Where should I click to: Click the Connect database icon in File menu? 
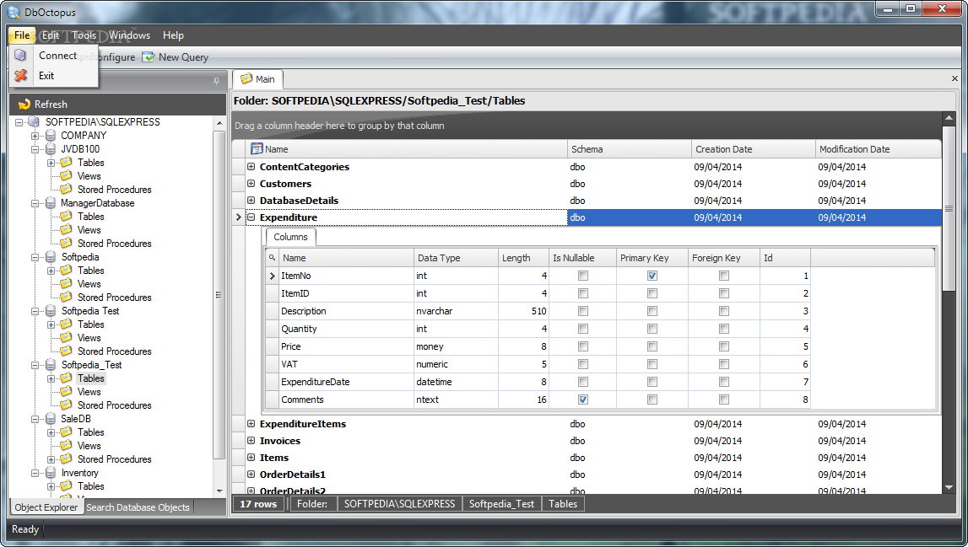(x=20, y=55)
